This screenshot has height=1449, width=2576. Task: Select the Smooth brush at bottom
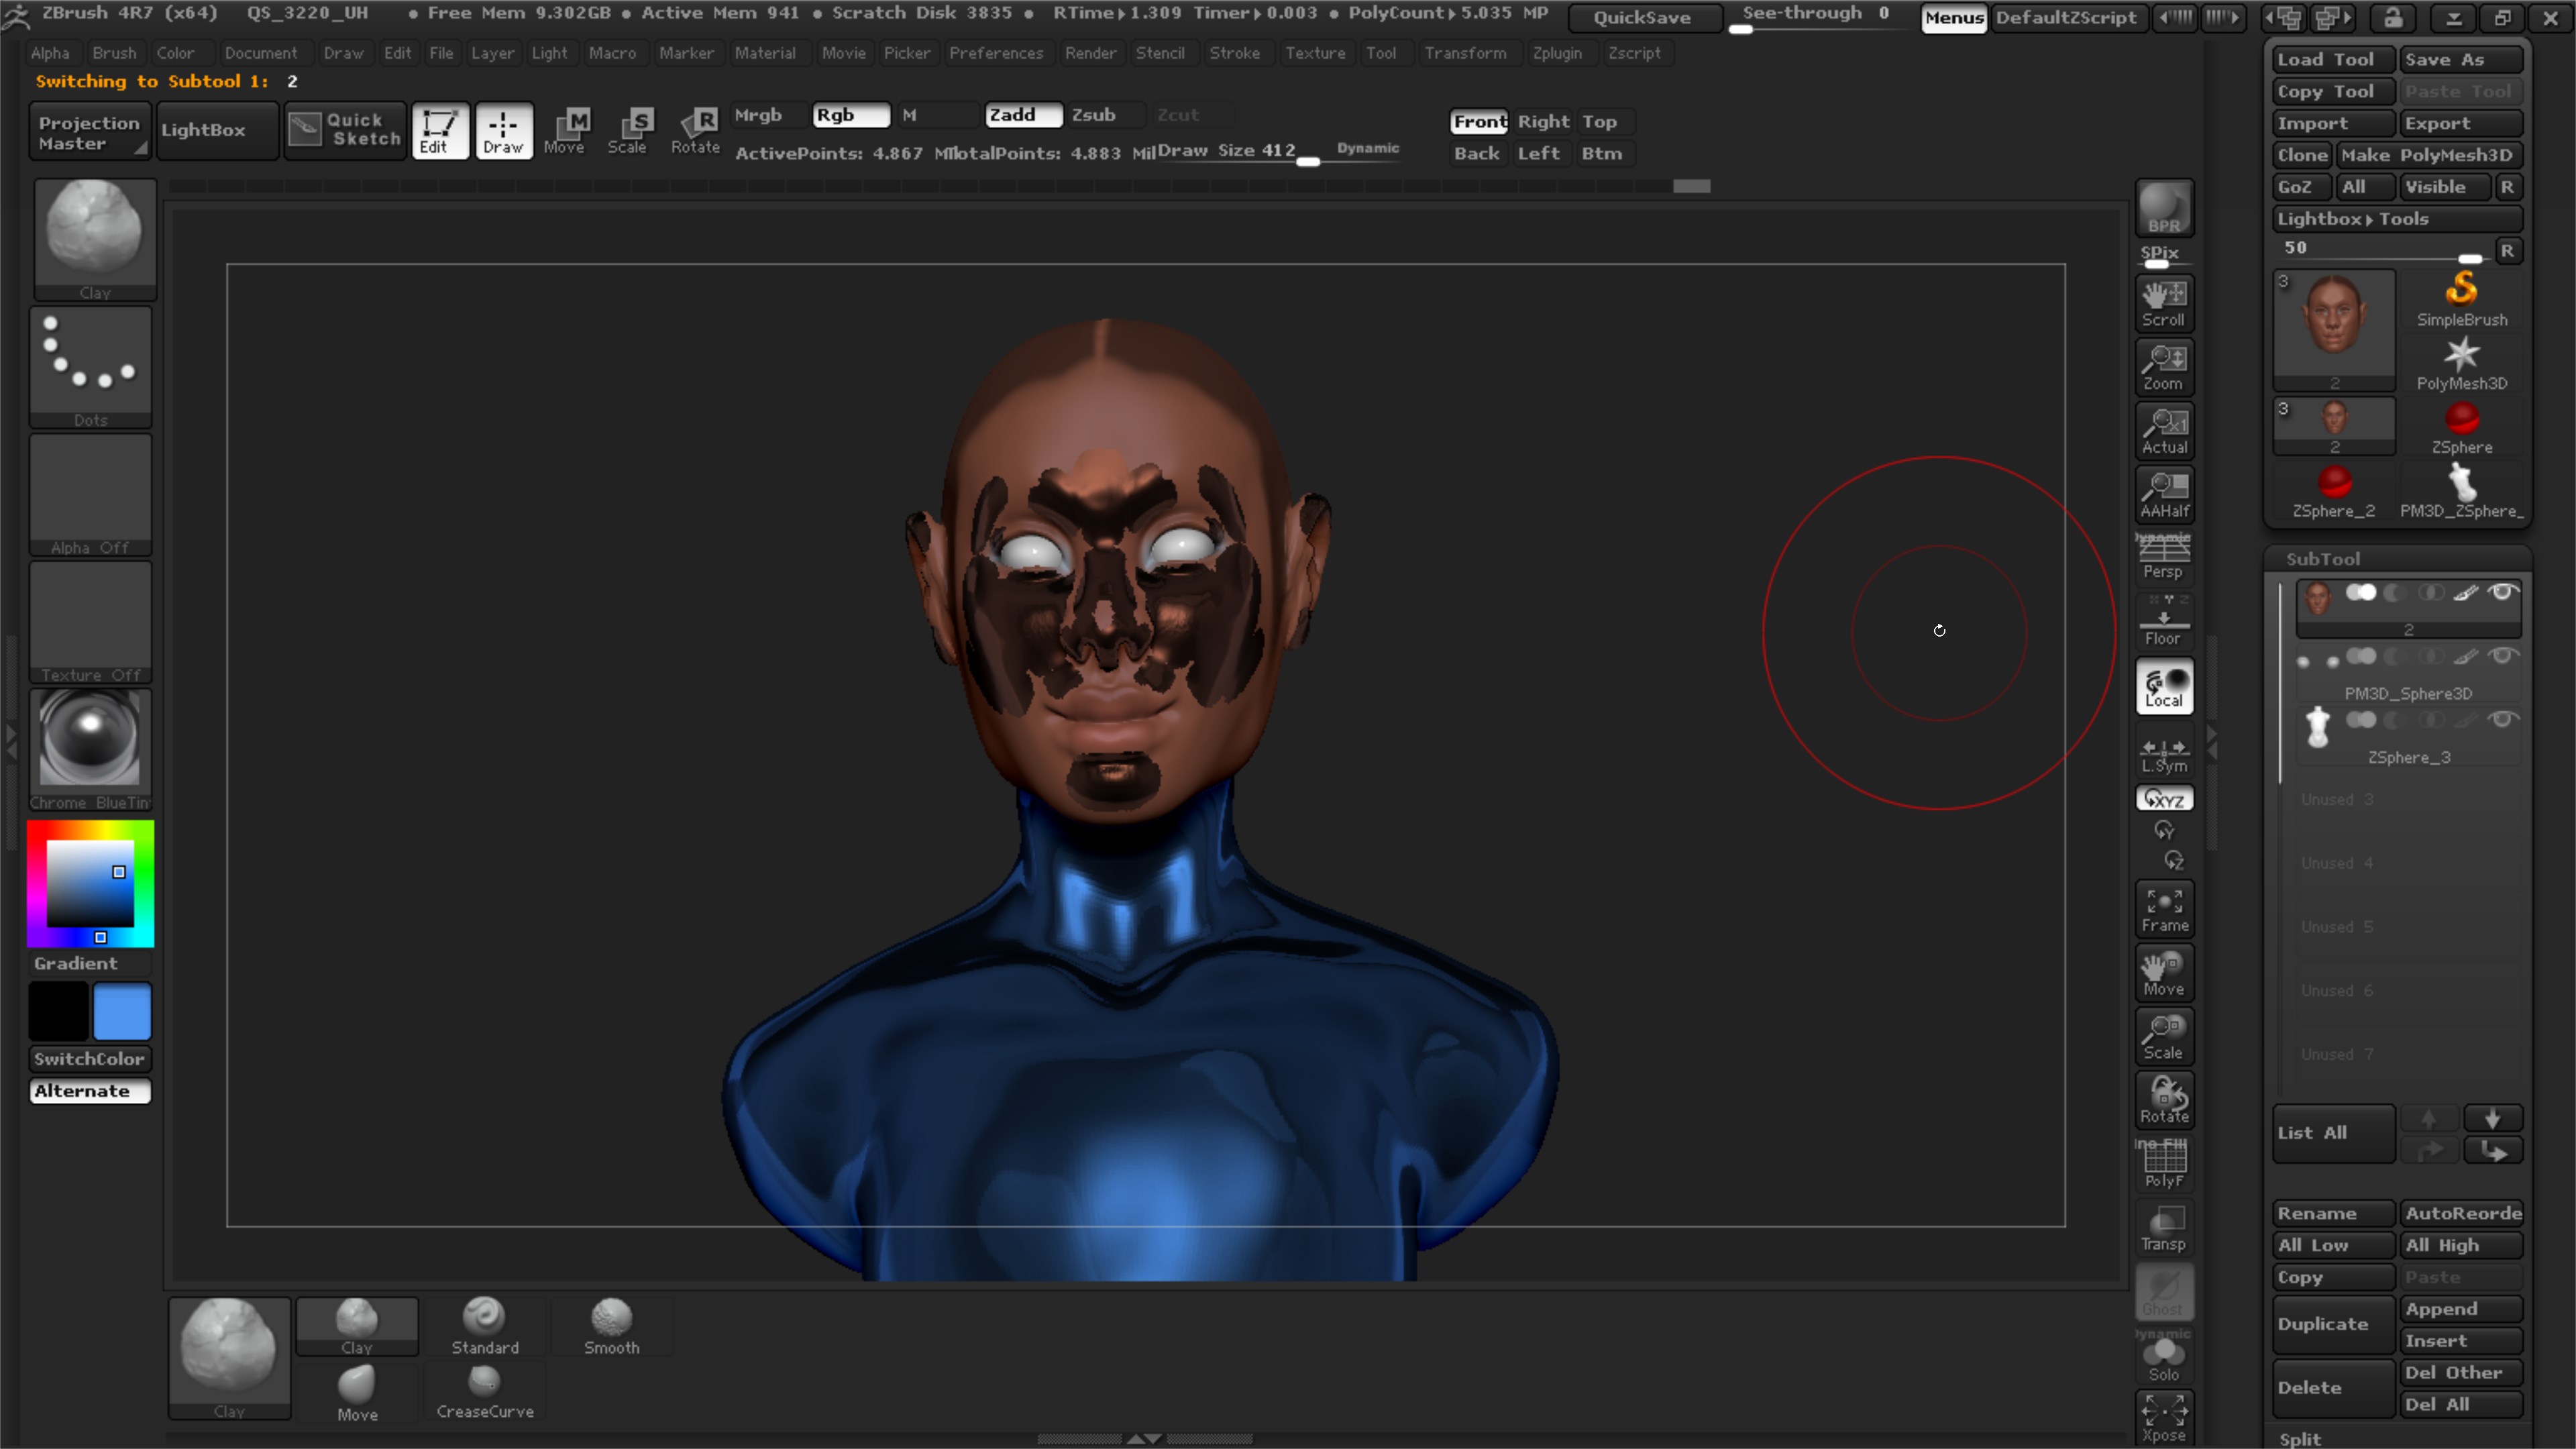pos(612,1326)
